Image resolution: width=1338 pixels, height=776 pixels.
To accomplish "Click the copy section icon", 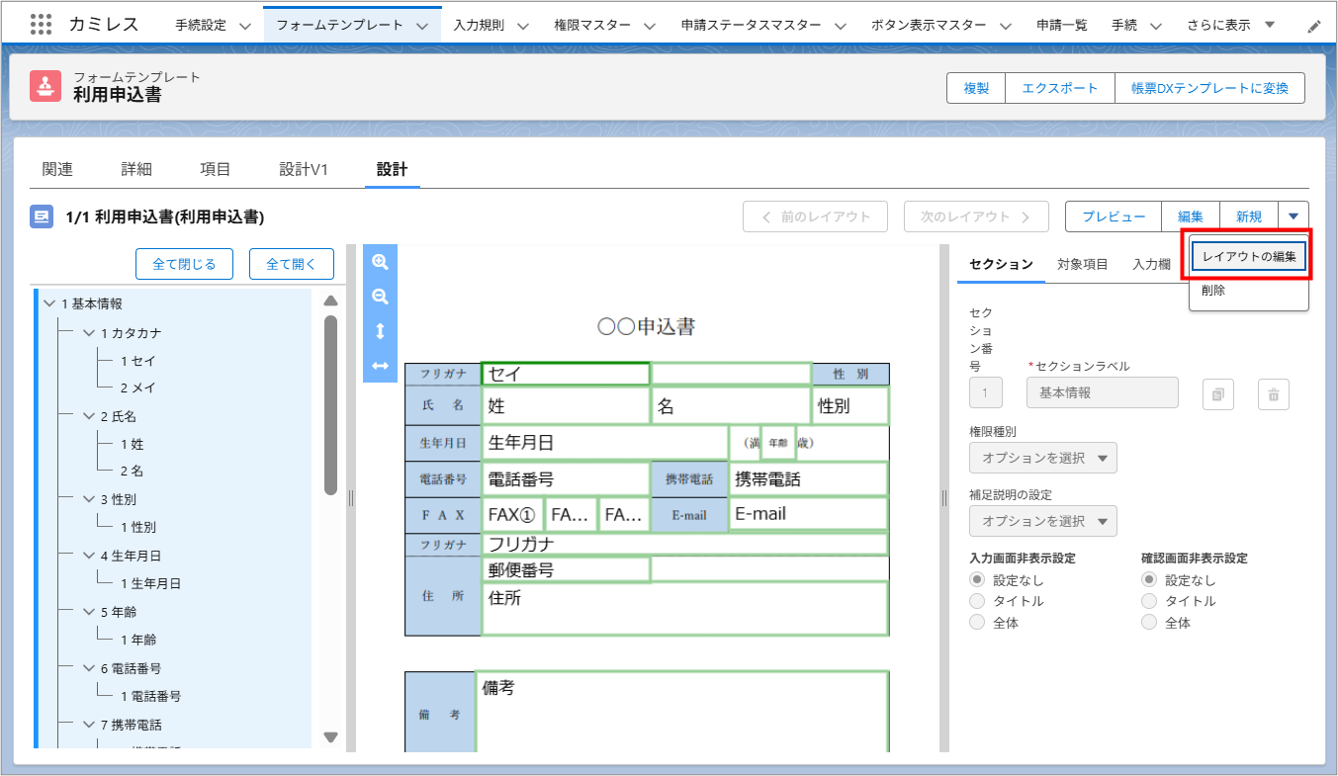I will tap(1218, 394).
